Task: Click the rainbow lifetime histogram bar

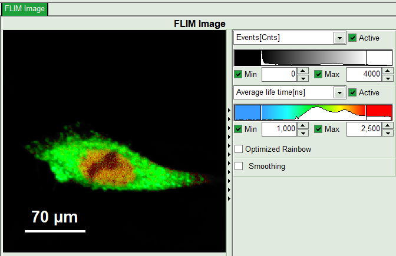Action: click(x=313, y=112)
